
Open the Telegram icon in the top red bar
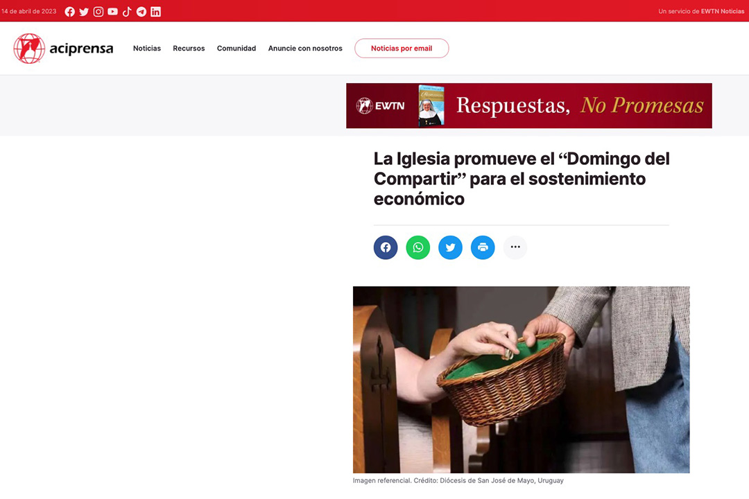click(x=141, y=12)
